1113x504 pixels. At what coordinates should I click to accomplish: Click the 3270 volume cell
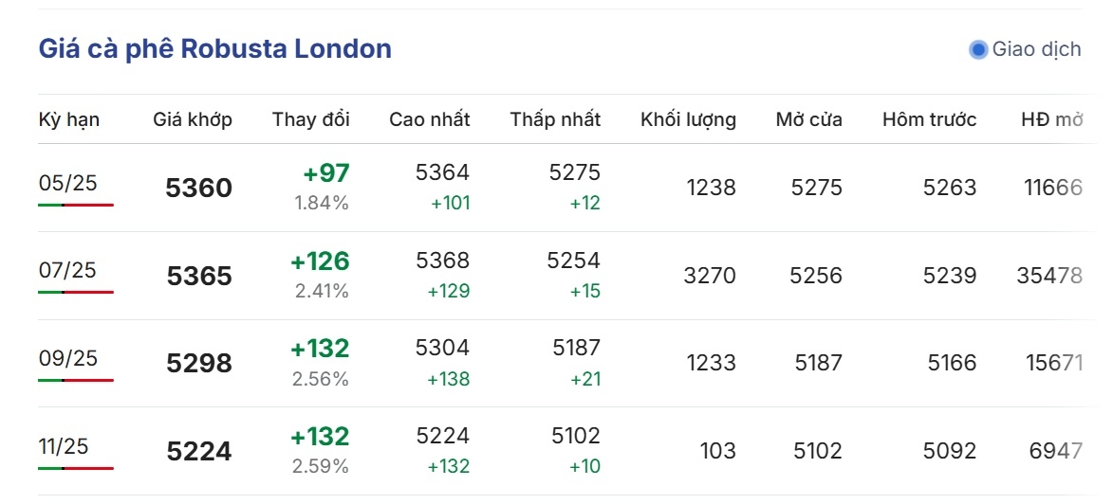click(x=710, y=275)
